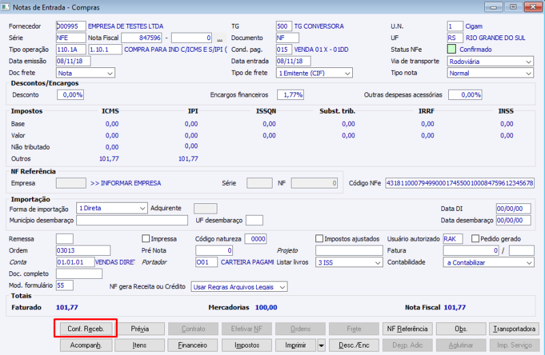Viewport: 545px width, 355px height.
Task: Open the Impostos button
Action: (x=247, y=345)
